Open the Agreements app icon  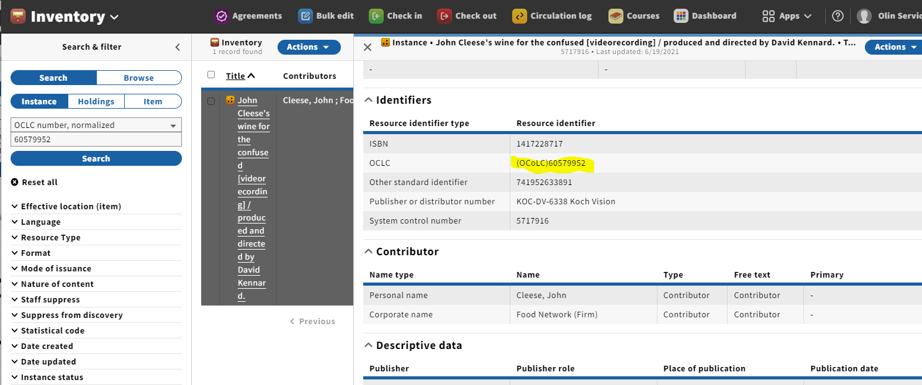(222, 16)
